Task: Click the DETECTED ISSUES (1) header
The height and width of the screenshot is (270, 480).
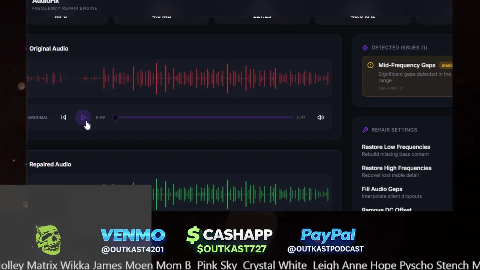Action: coord(399,48)
